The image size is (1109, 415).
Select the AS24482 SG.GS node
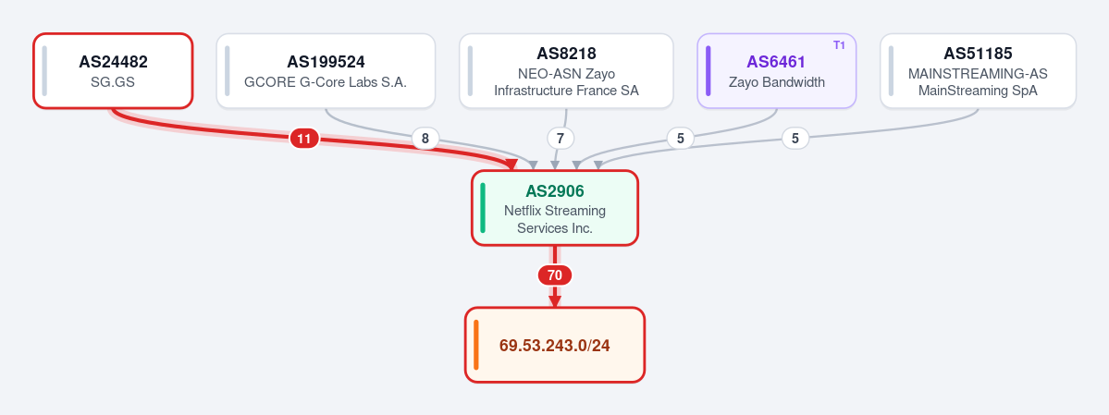113,70
